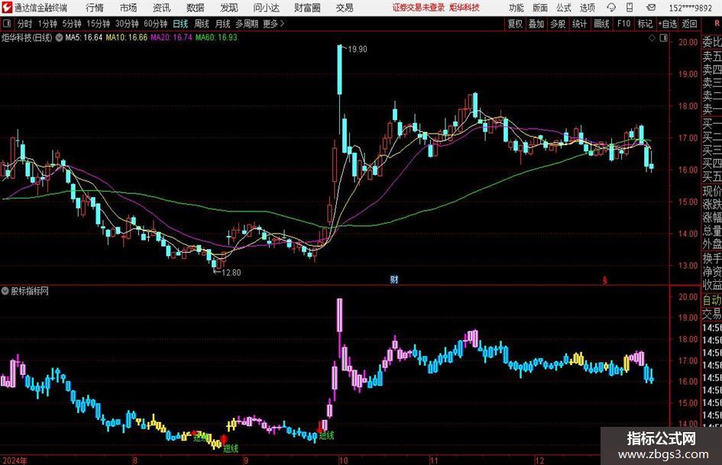The width and height of the screenshot is (722, 465).
Task: Switch to 月线 monthly tab
Action: point(223,24)
